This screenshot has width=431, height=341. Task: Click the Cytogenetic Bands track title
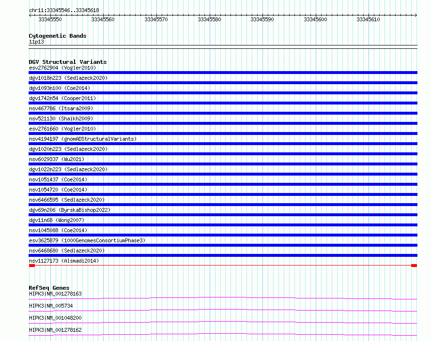(58, 36)
